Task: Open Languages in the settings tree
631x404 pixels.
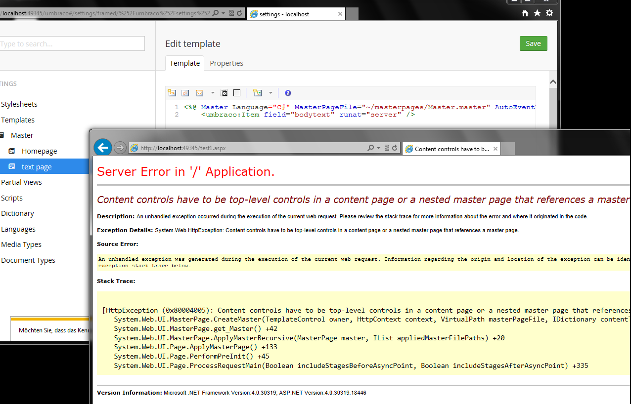Action: click(18, 229)
